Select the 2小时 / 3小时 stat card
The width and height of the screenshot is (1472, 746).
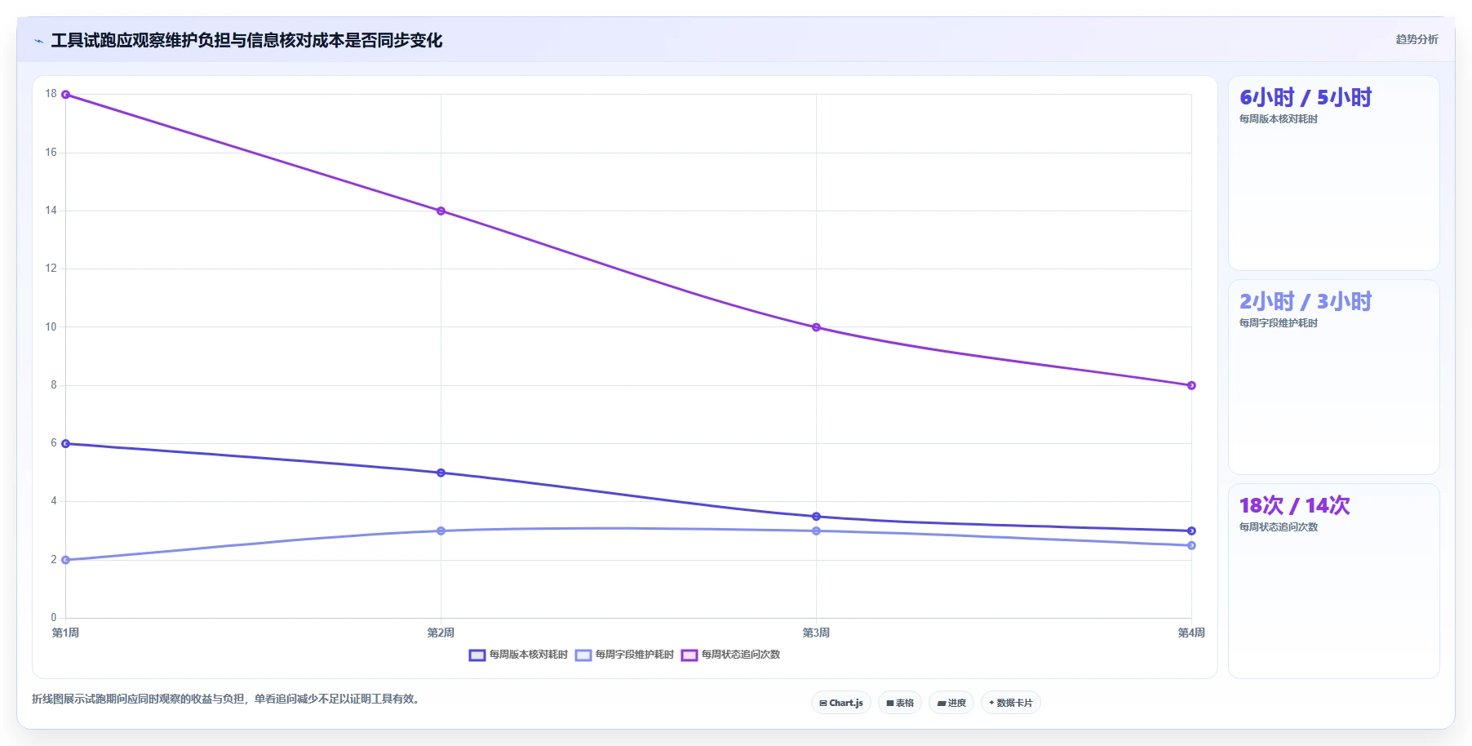[x=1333, y=377]
